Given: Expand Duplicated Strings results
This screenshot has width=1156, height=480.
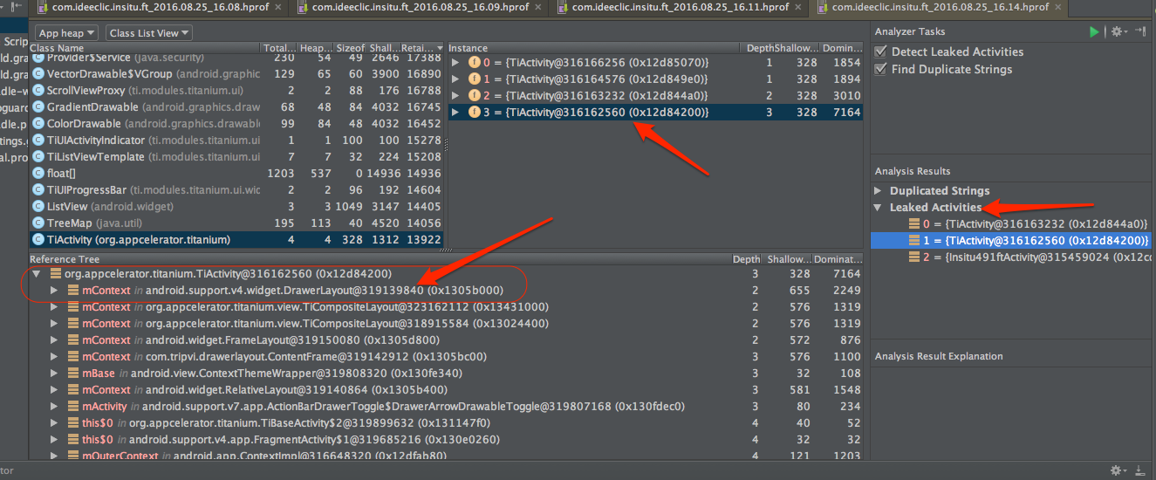Looking at the screenshot, I should pyautogui.click(x=879, y=191).
